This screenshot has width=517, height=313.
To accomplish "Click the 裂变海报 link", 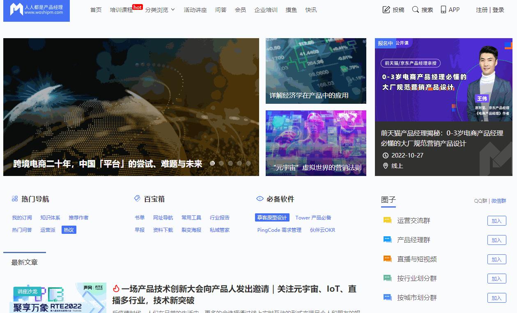I will pos(191,230).
